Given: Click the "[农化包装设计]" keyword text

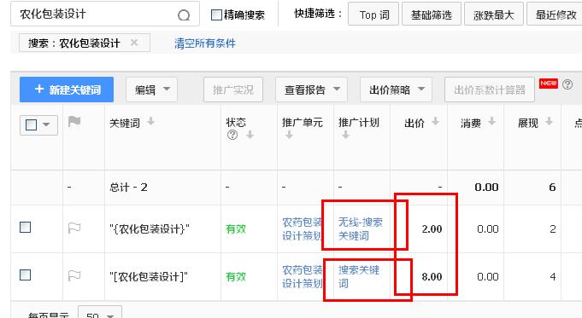Looking at the screenshot, I should point(149,276).
